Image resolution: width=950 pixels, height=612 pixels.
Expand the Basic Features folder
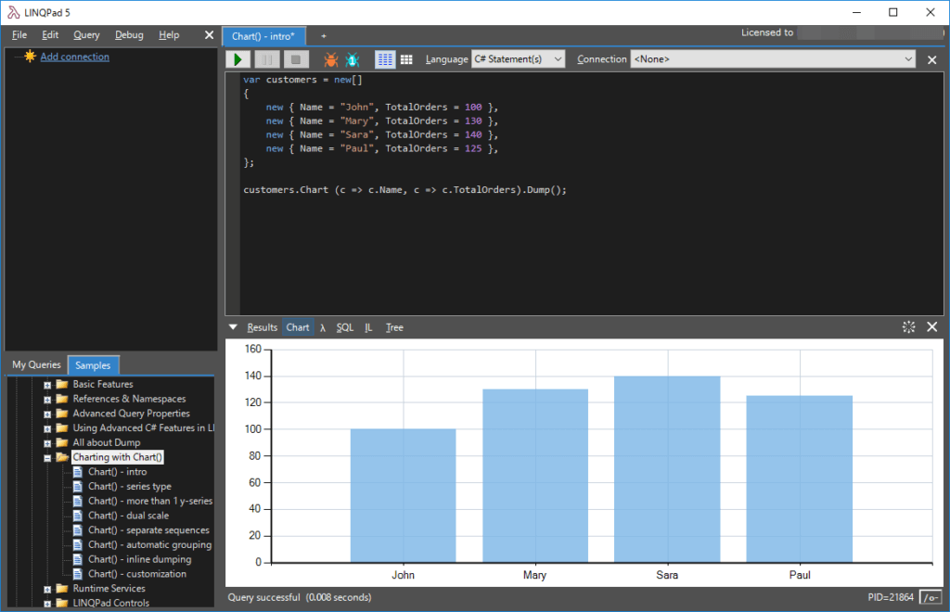[47, 385]
